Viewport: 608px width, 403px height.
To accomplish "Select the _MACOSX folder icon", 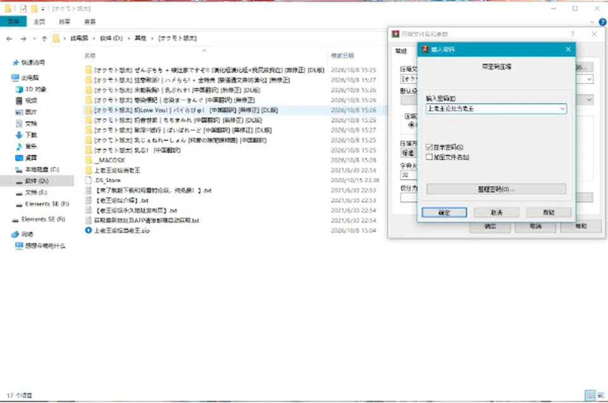I will (x=89, y=160).
